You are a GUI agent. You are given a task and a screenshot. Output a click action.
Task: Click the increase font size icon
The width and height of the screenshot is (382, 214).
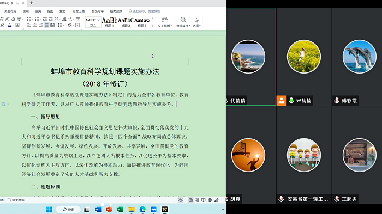coord(2,19)
